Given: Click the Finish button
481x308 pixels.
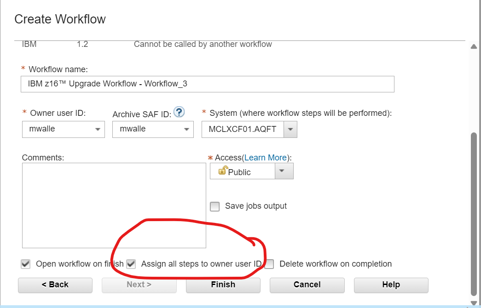Looking at the screenshot, I should (x=223, y=285).
